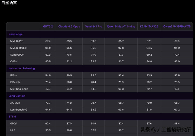Image resolution: width=195 pixels, height=136 pixels.
Task: Select the Qwen3-Max-Thinking column header
Action: point(121,26)
